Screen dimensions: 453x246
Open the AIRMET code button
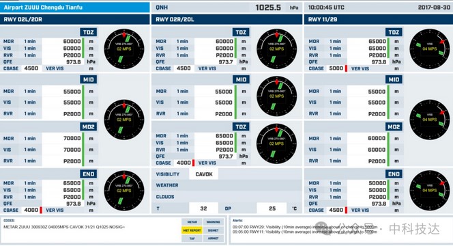tap(213, 238)
